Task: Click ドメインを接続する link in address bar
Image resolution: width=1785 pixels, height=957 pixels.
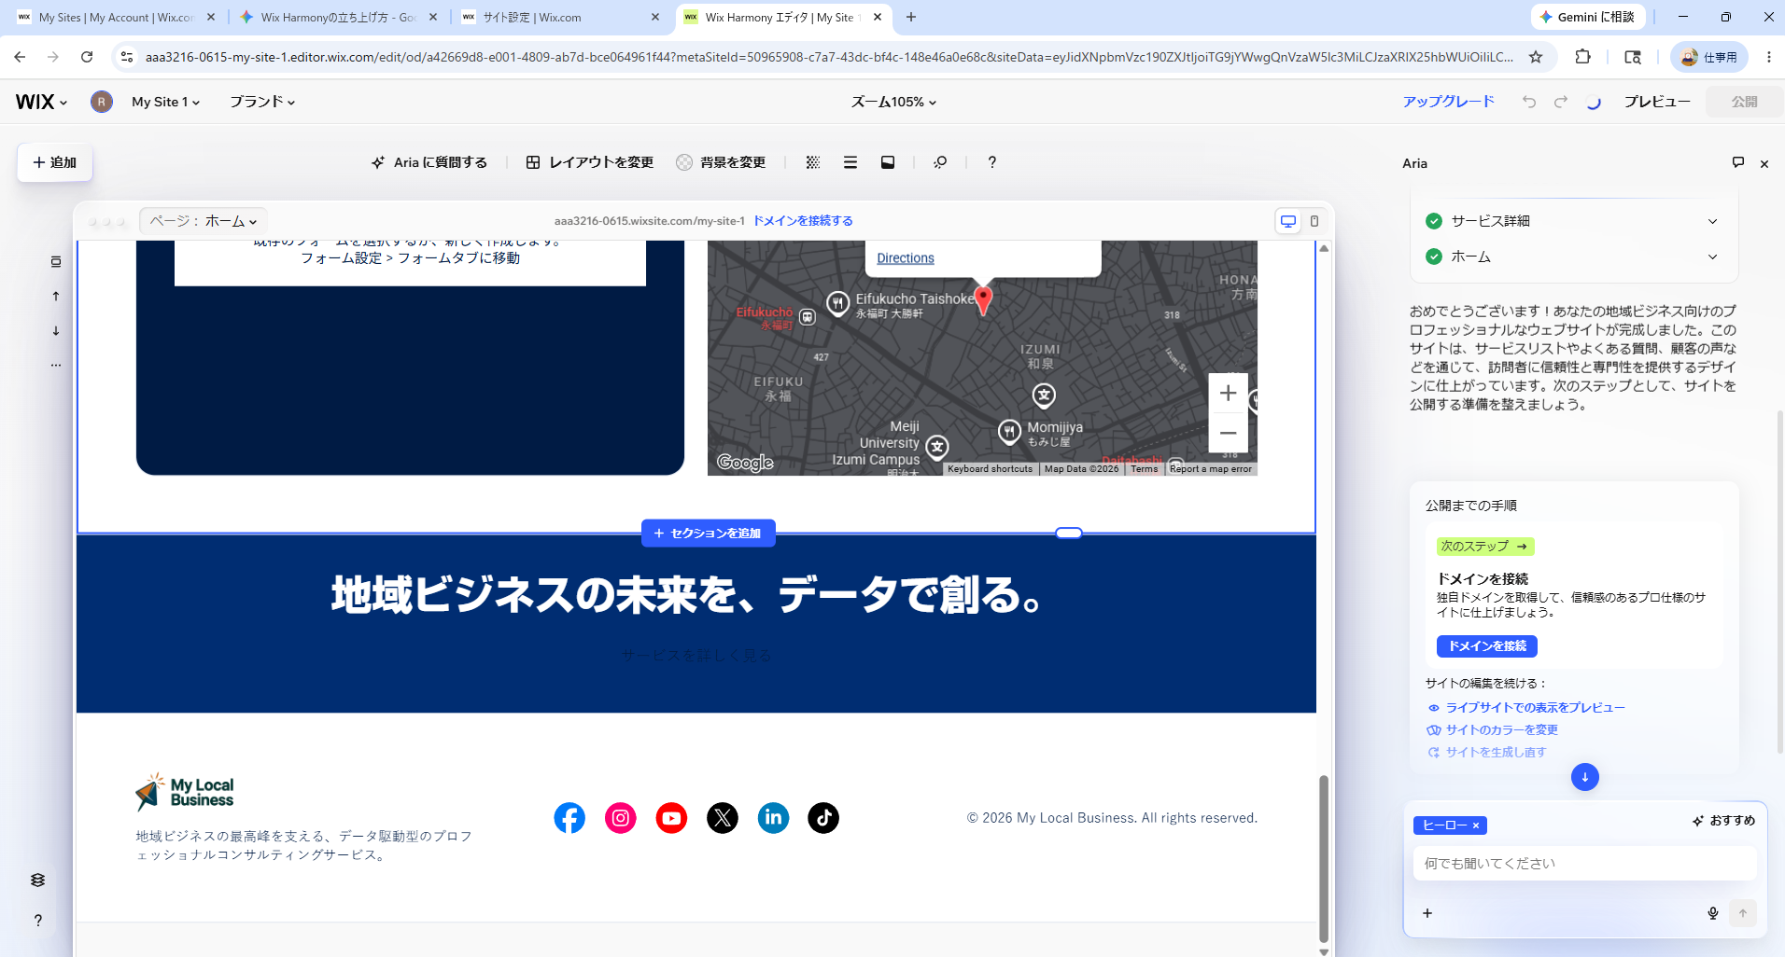Action: (x=803, y=221)
